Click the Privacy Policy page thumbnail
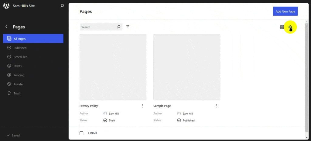 [x=113, y=67]
